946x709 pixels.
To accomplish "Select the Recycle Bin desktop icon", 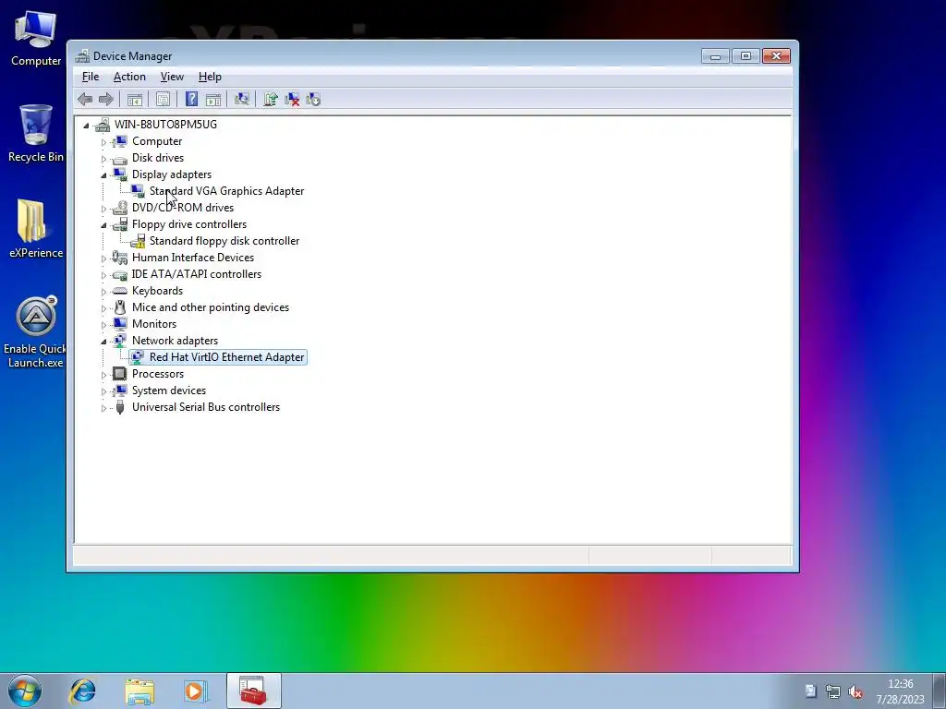I will (x=36, y=133).
